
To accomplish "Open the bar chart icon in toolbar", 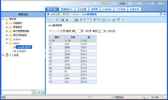I will pos(76,20).
